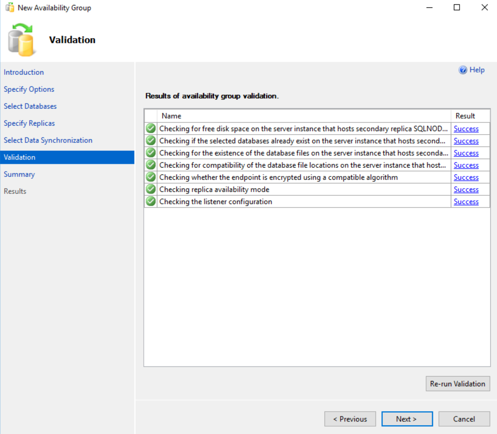The width and height of the screenshot is (497, 434).
Task: Click the green check icon for endpoint encryption check
Action: [x=151, y=177]
